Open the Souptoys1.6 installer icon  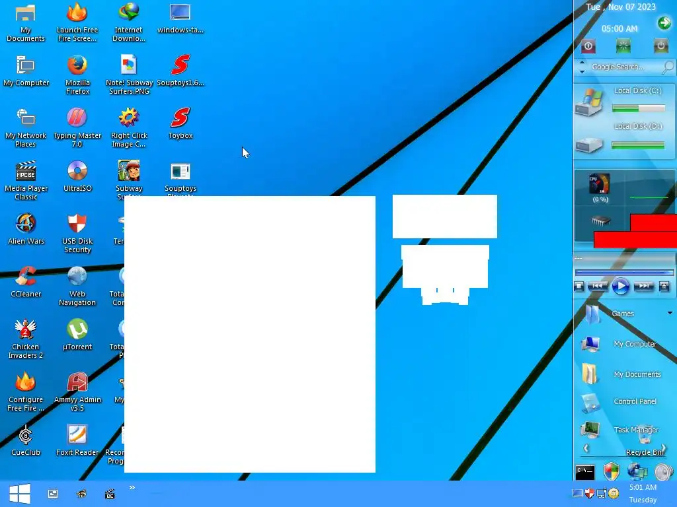(x=180, y=71)
